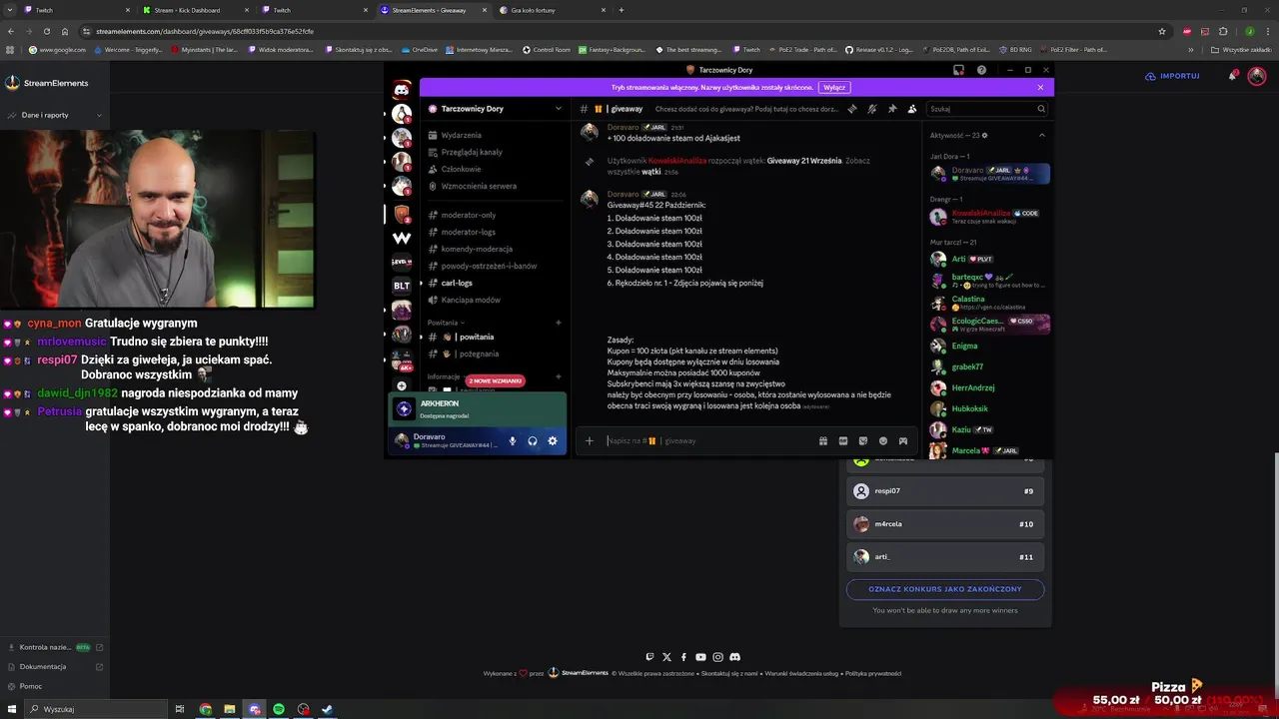Collapse the Powitania category

pyautogui.click(x=446, y=323)
